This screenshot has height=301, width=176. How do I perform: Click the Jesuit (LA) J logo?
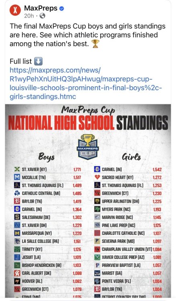(17, 257)
